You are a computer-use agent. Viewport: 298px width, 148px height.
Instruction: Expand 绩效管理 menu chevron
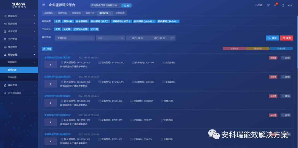pyautogui.click(x=34, y=47)
